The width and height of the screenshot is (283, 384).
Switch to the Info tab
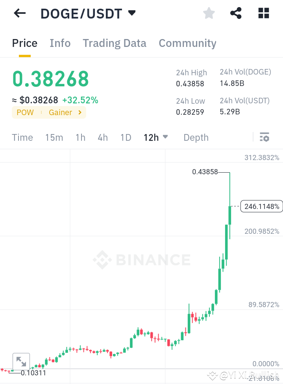[x=60, y=43]
